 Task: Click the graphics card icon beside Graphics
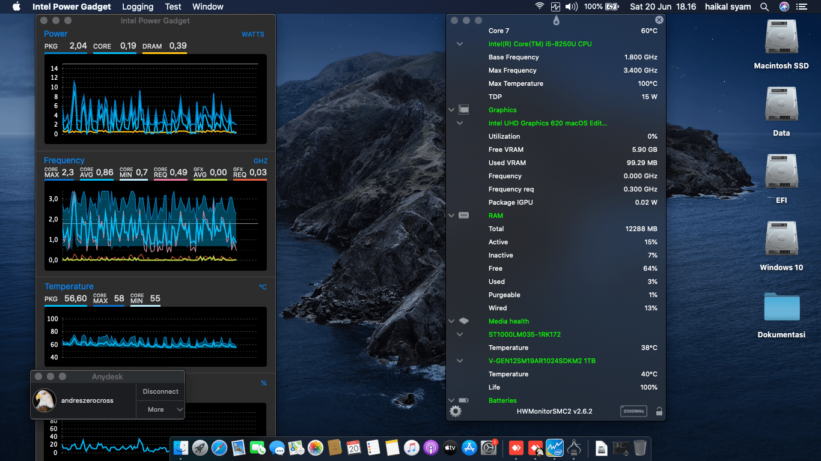(463, 110)
